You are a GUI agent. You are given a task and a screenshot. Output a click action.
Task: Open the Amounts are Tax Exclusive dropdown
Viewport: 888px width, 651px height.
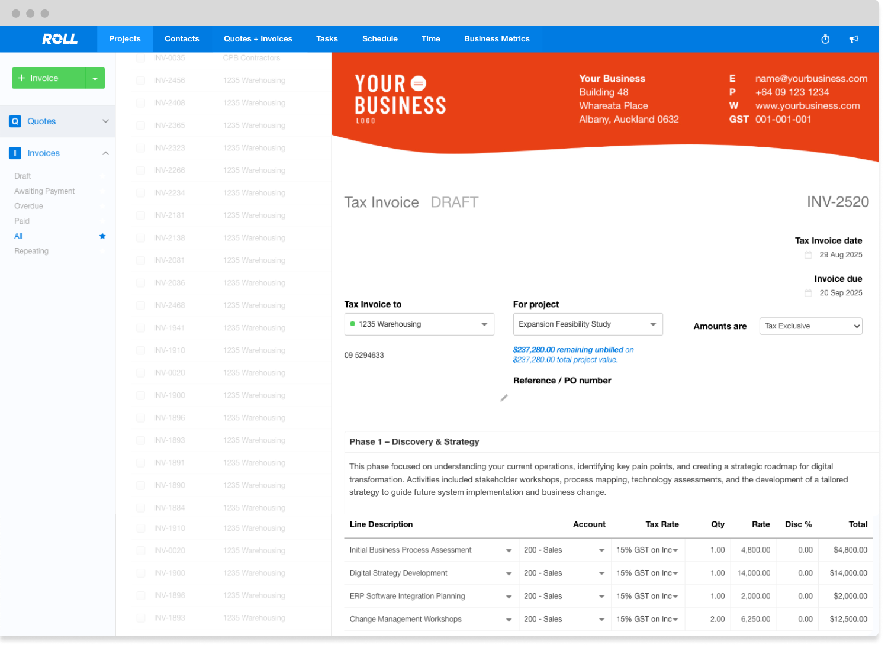pyautogui.click(x=810, y=326)
